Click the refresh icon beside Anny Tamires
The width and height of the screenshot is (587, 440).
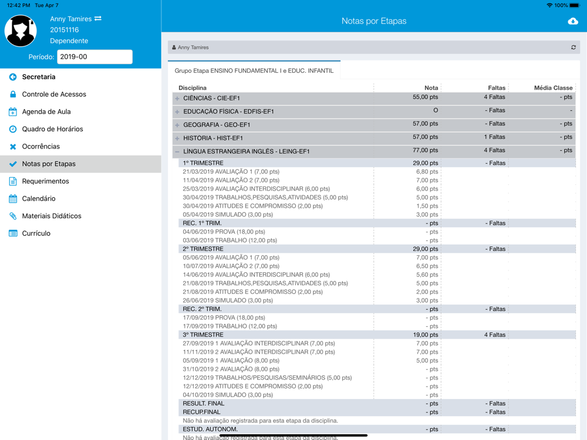[x=573, y=47]
